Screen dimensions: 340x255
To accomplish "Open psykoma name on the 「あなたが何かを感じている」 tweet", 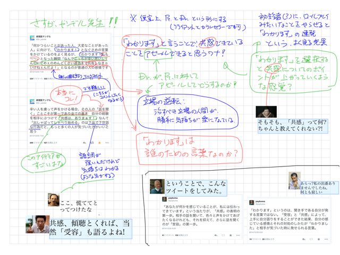I will (173, 198).
